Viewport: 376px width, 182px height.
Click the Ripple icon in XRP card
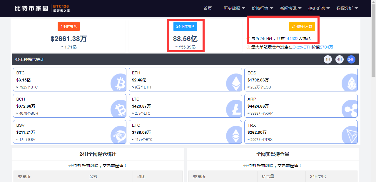[x=350, y=108]
